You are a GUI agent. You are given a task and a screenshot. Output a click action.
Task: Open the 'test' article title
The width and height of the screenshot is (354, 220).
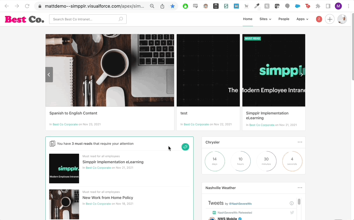(184, 113)
